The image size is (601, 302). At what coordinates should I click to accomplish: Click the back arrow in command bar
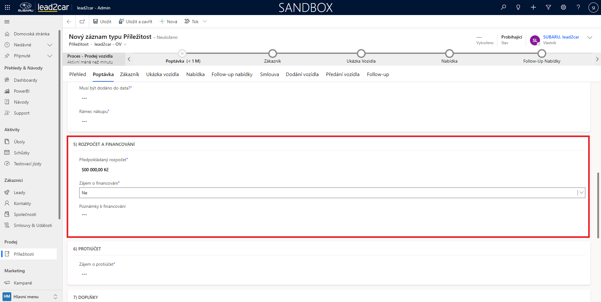(x=69, y=22)
